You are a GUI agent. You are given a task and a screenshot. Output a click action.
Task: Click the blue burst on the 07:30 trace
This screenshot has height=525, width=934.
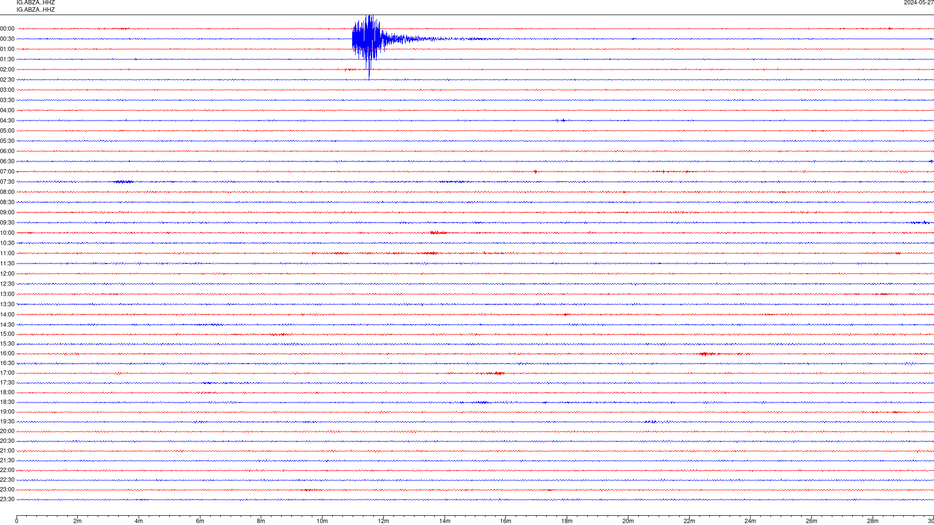tap(124, 182)
